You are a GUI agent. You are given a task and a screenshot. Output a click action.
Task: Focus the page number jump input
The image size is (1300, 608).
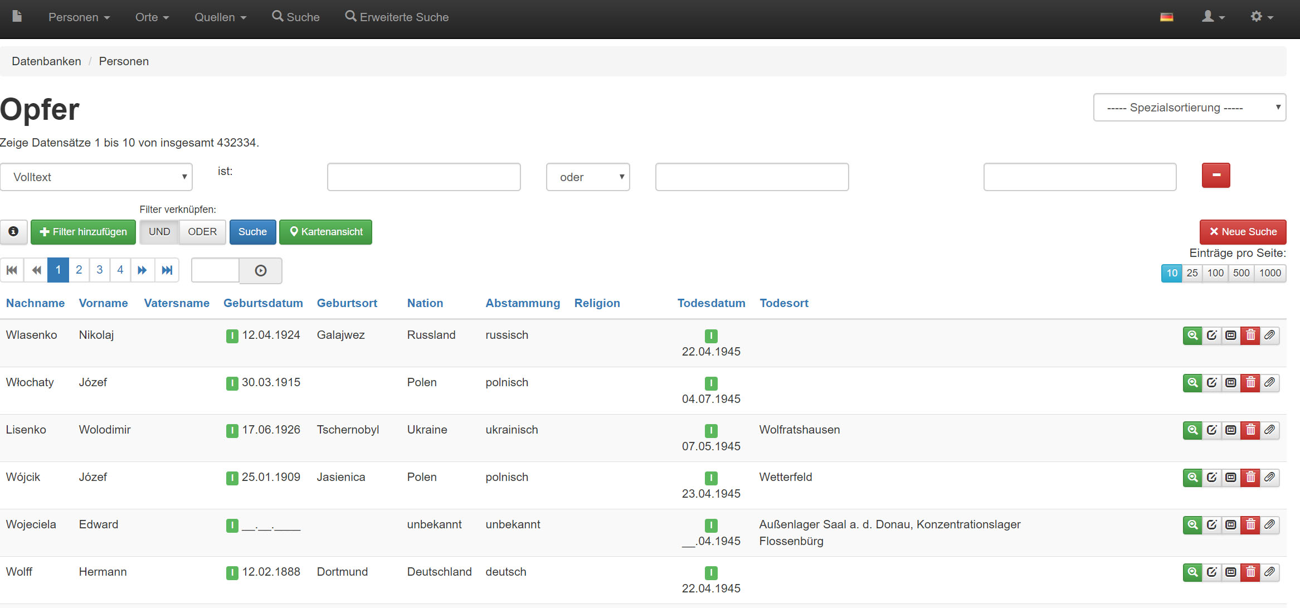(215, 270)
